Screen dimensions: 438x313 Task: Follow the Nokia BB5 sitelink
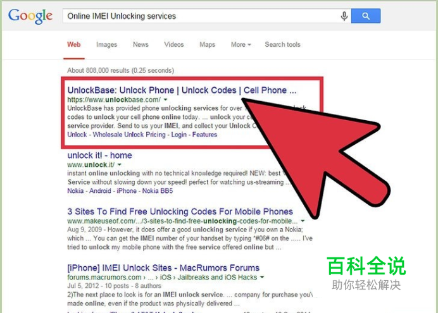tap(158, 191)
